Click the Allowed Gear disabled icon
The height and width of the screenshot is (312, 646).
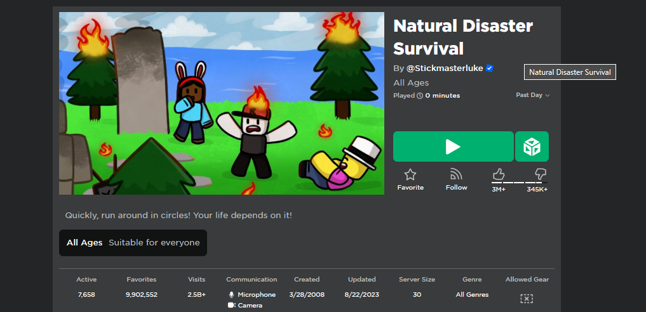(x=527, y=299)
